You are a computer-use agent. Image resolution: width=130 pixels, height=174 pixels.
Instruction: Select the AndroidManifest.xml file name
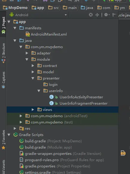tap(49, 34)
